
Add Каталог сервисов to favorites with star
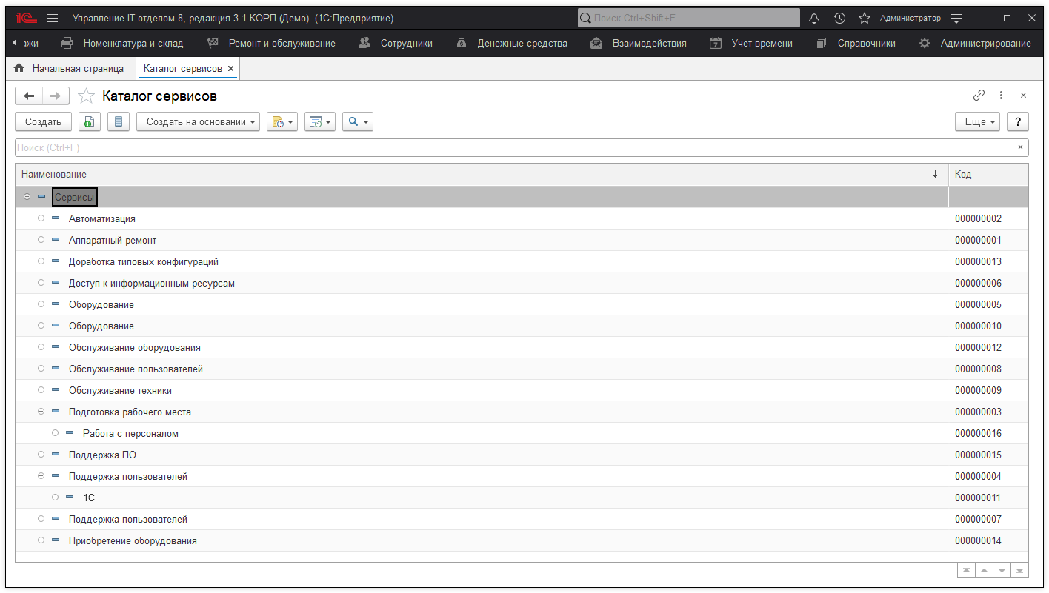pos(87,96)
